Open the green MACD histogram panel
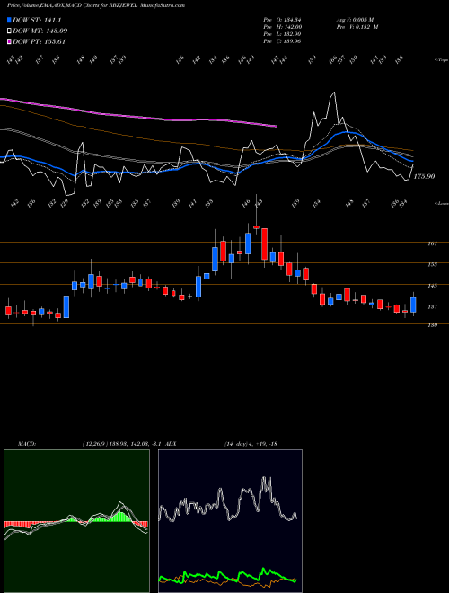Viewport: 449px width, 593px height. click(76, 521)
